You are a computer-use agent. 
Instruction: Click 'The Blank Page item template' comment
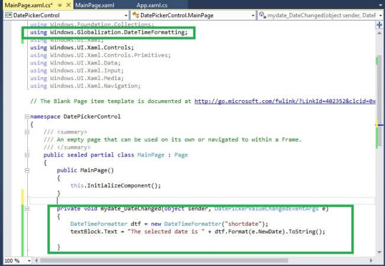click(x=112, y=101)
